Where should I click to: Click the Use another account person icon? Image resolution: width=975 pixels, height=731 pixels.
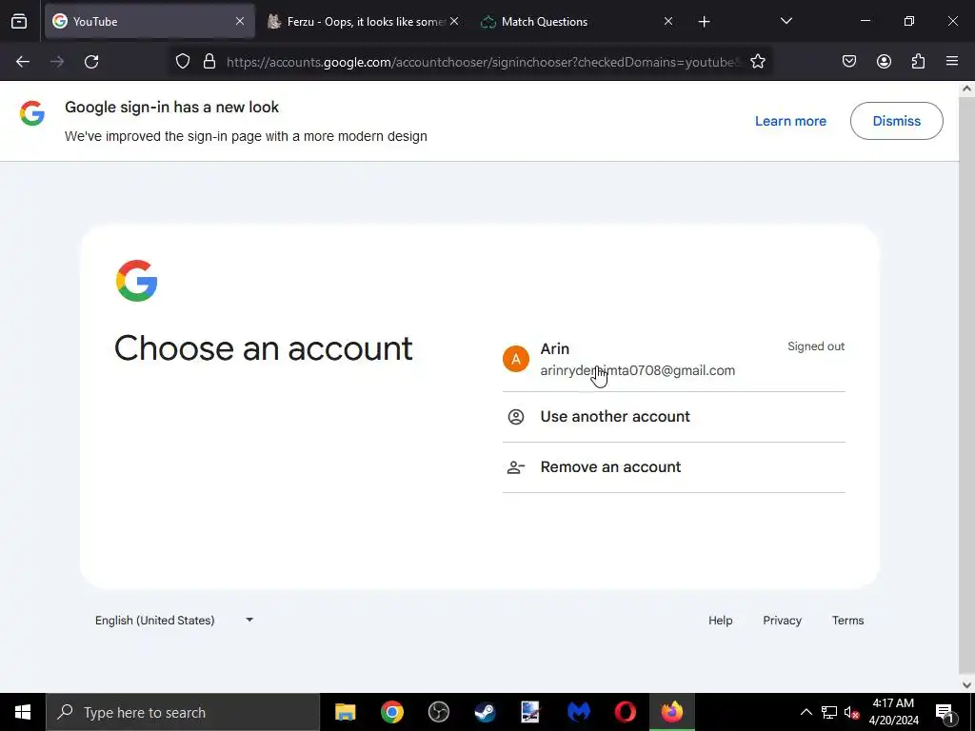pyautogui.click(x=515, y=417)
